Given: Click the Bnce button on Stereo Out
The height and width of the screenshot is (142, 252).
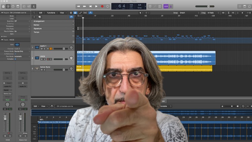Looking at the screenshot, I should [x=25, y=133].
